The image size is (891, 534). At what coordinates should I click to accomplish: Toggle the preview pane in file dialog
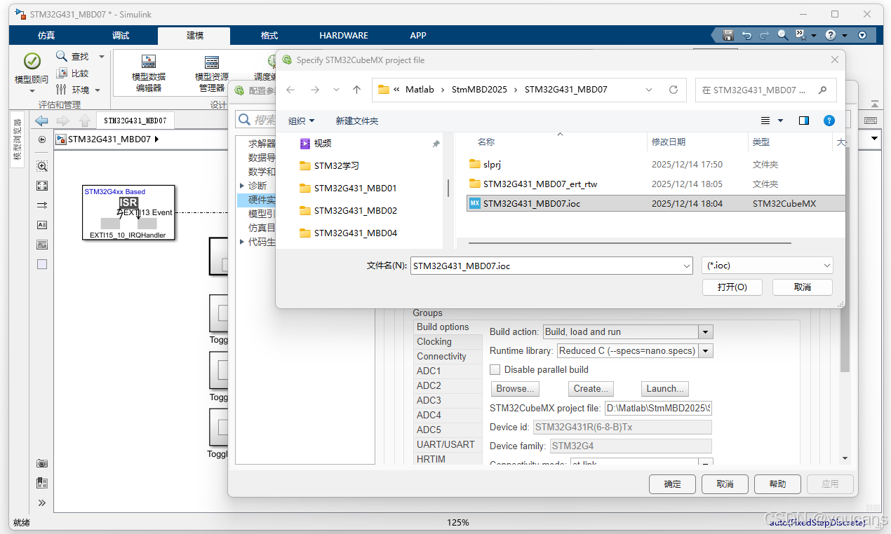(x=804, y=121)
